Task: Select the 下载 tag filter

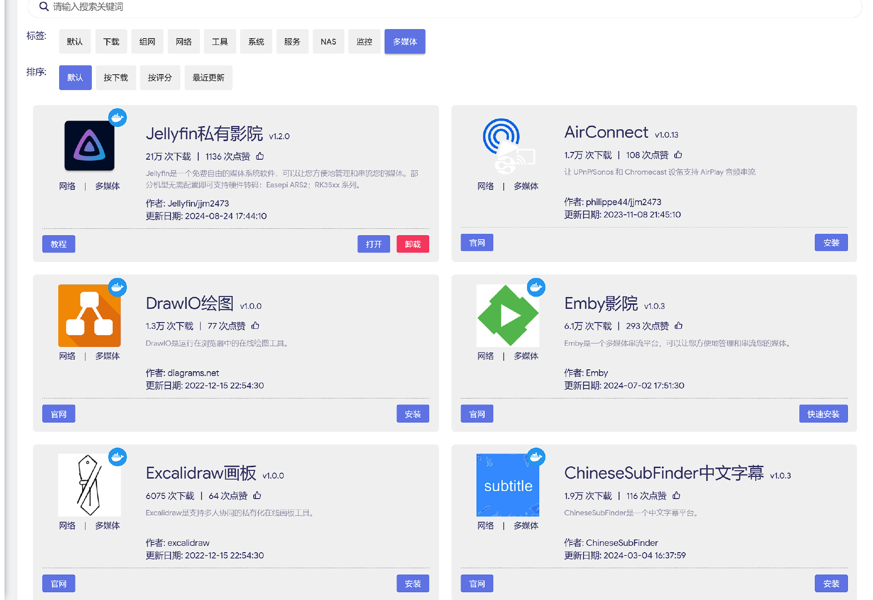Action: point(111,41)
